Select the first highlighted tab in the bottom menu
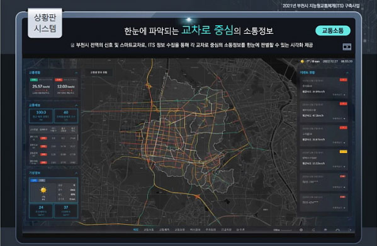Screen dimensions: 377x246 136,230
